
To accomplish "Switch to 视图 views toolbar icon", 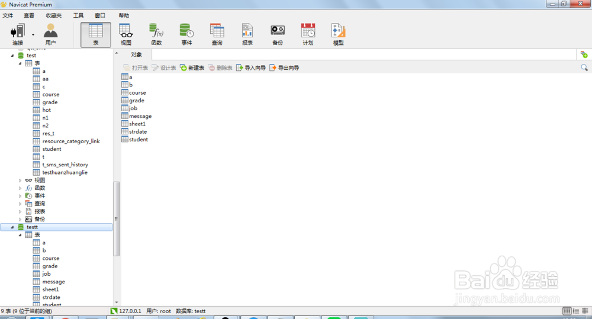I will coord(126,34).
